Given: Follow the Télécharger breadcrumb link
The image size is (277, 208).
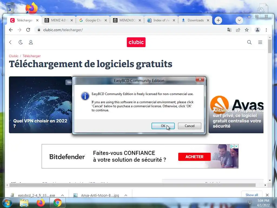Looking at the screenshot, I should pos(32,56).
